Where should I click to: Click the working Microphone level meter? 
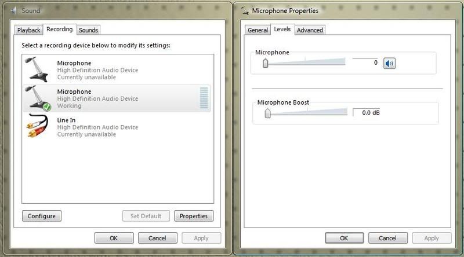pos(204,98)
